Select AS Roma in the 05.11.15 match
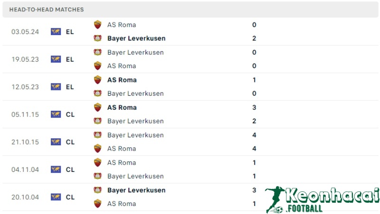380x214 pixels. (x=122, y=107)
